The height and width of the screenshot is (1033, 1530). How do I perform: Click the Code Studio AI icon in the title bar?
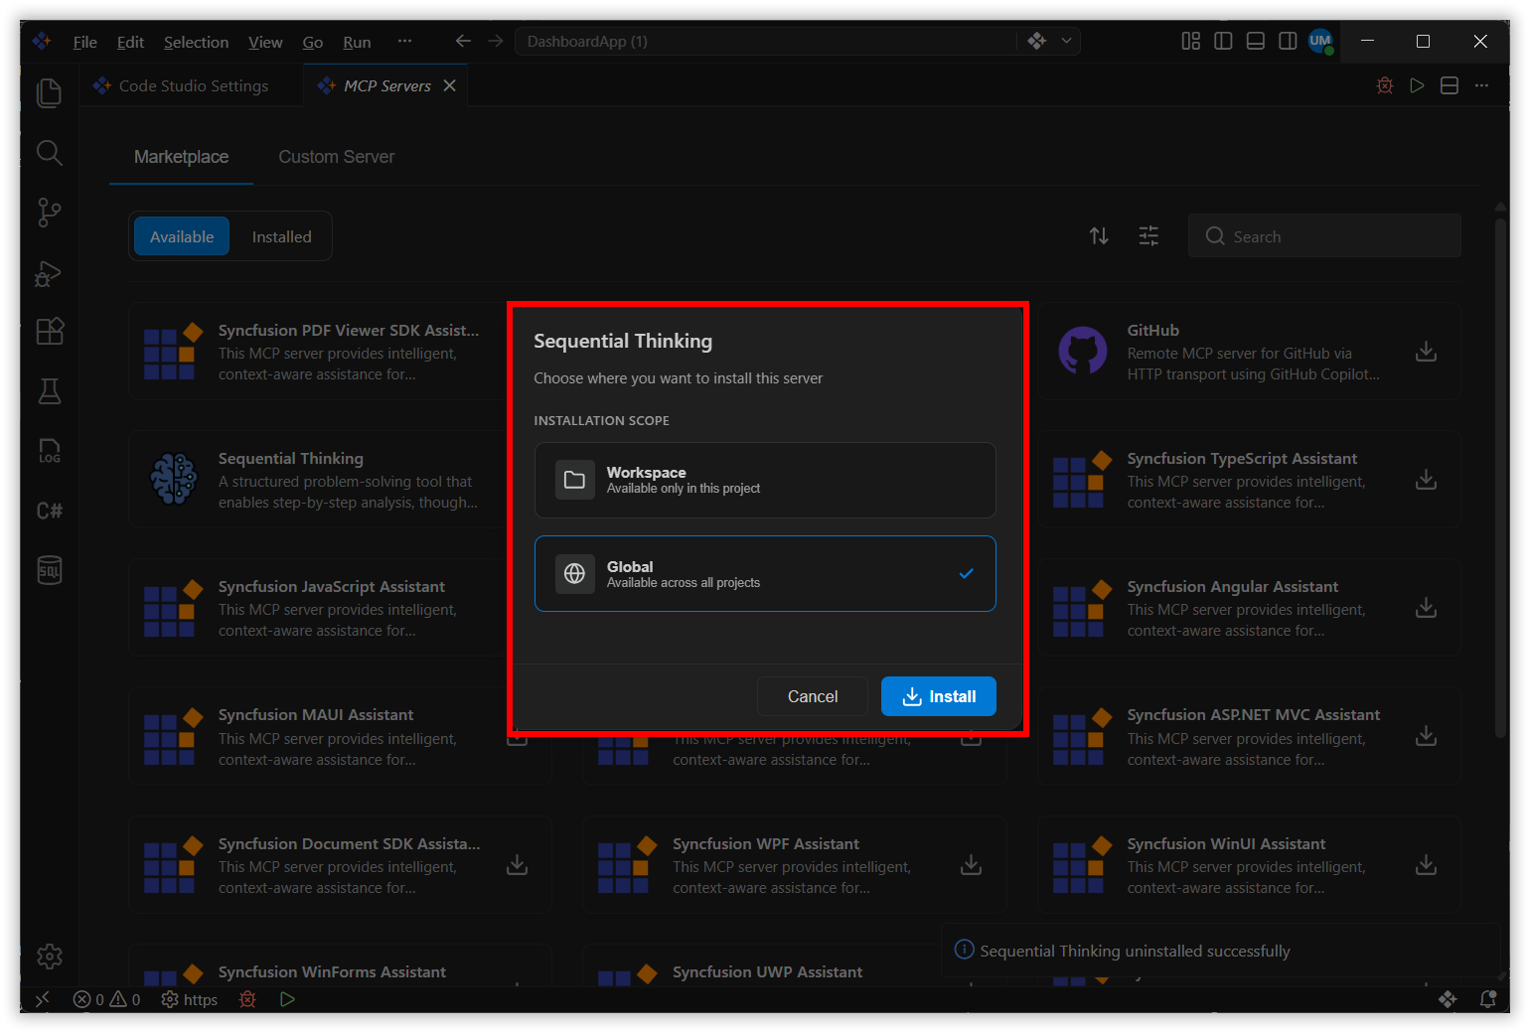[1037, 41]
